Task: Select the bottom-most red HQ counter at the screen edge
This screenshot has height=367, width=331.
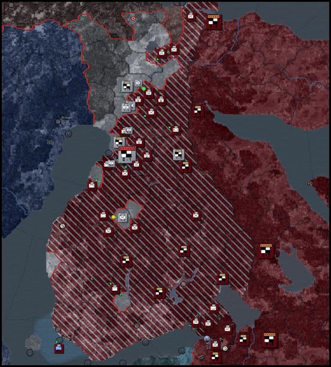Action: coord(215,356)
